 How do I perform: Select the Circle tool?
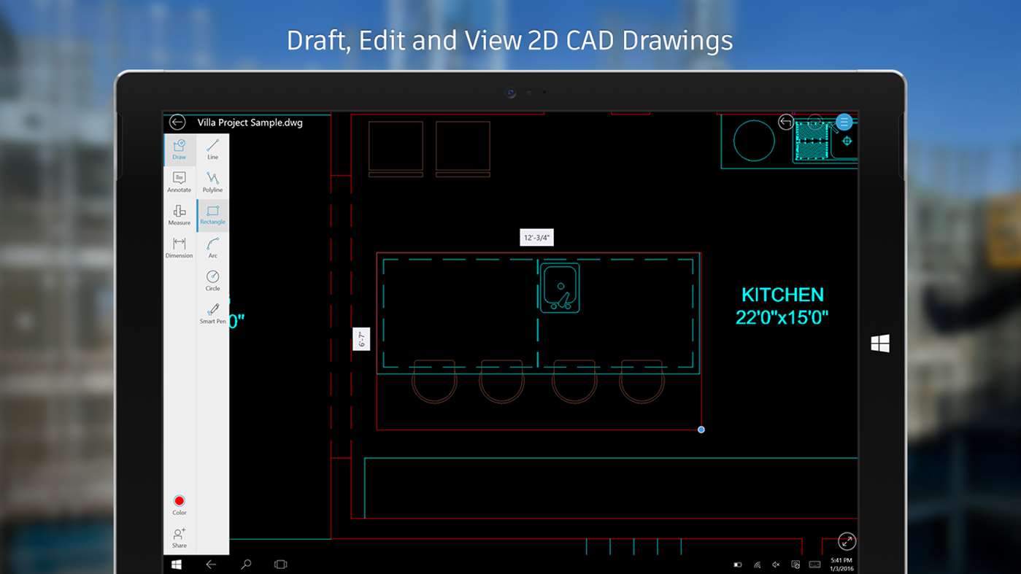point(212,281)
